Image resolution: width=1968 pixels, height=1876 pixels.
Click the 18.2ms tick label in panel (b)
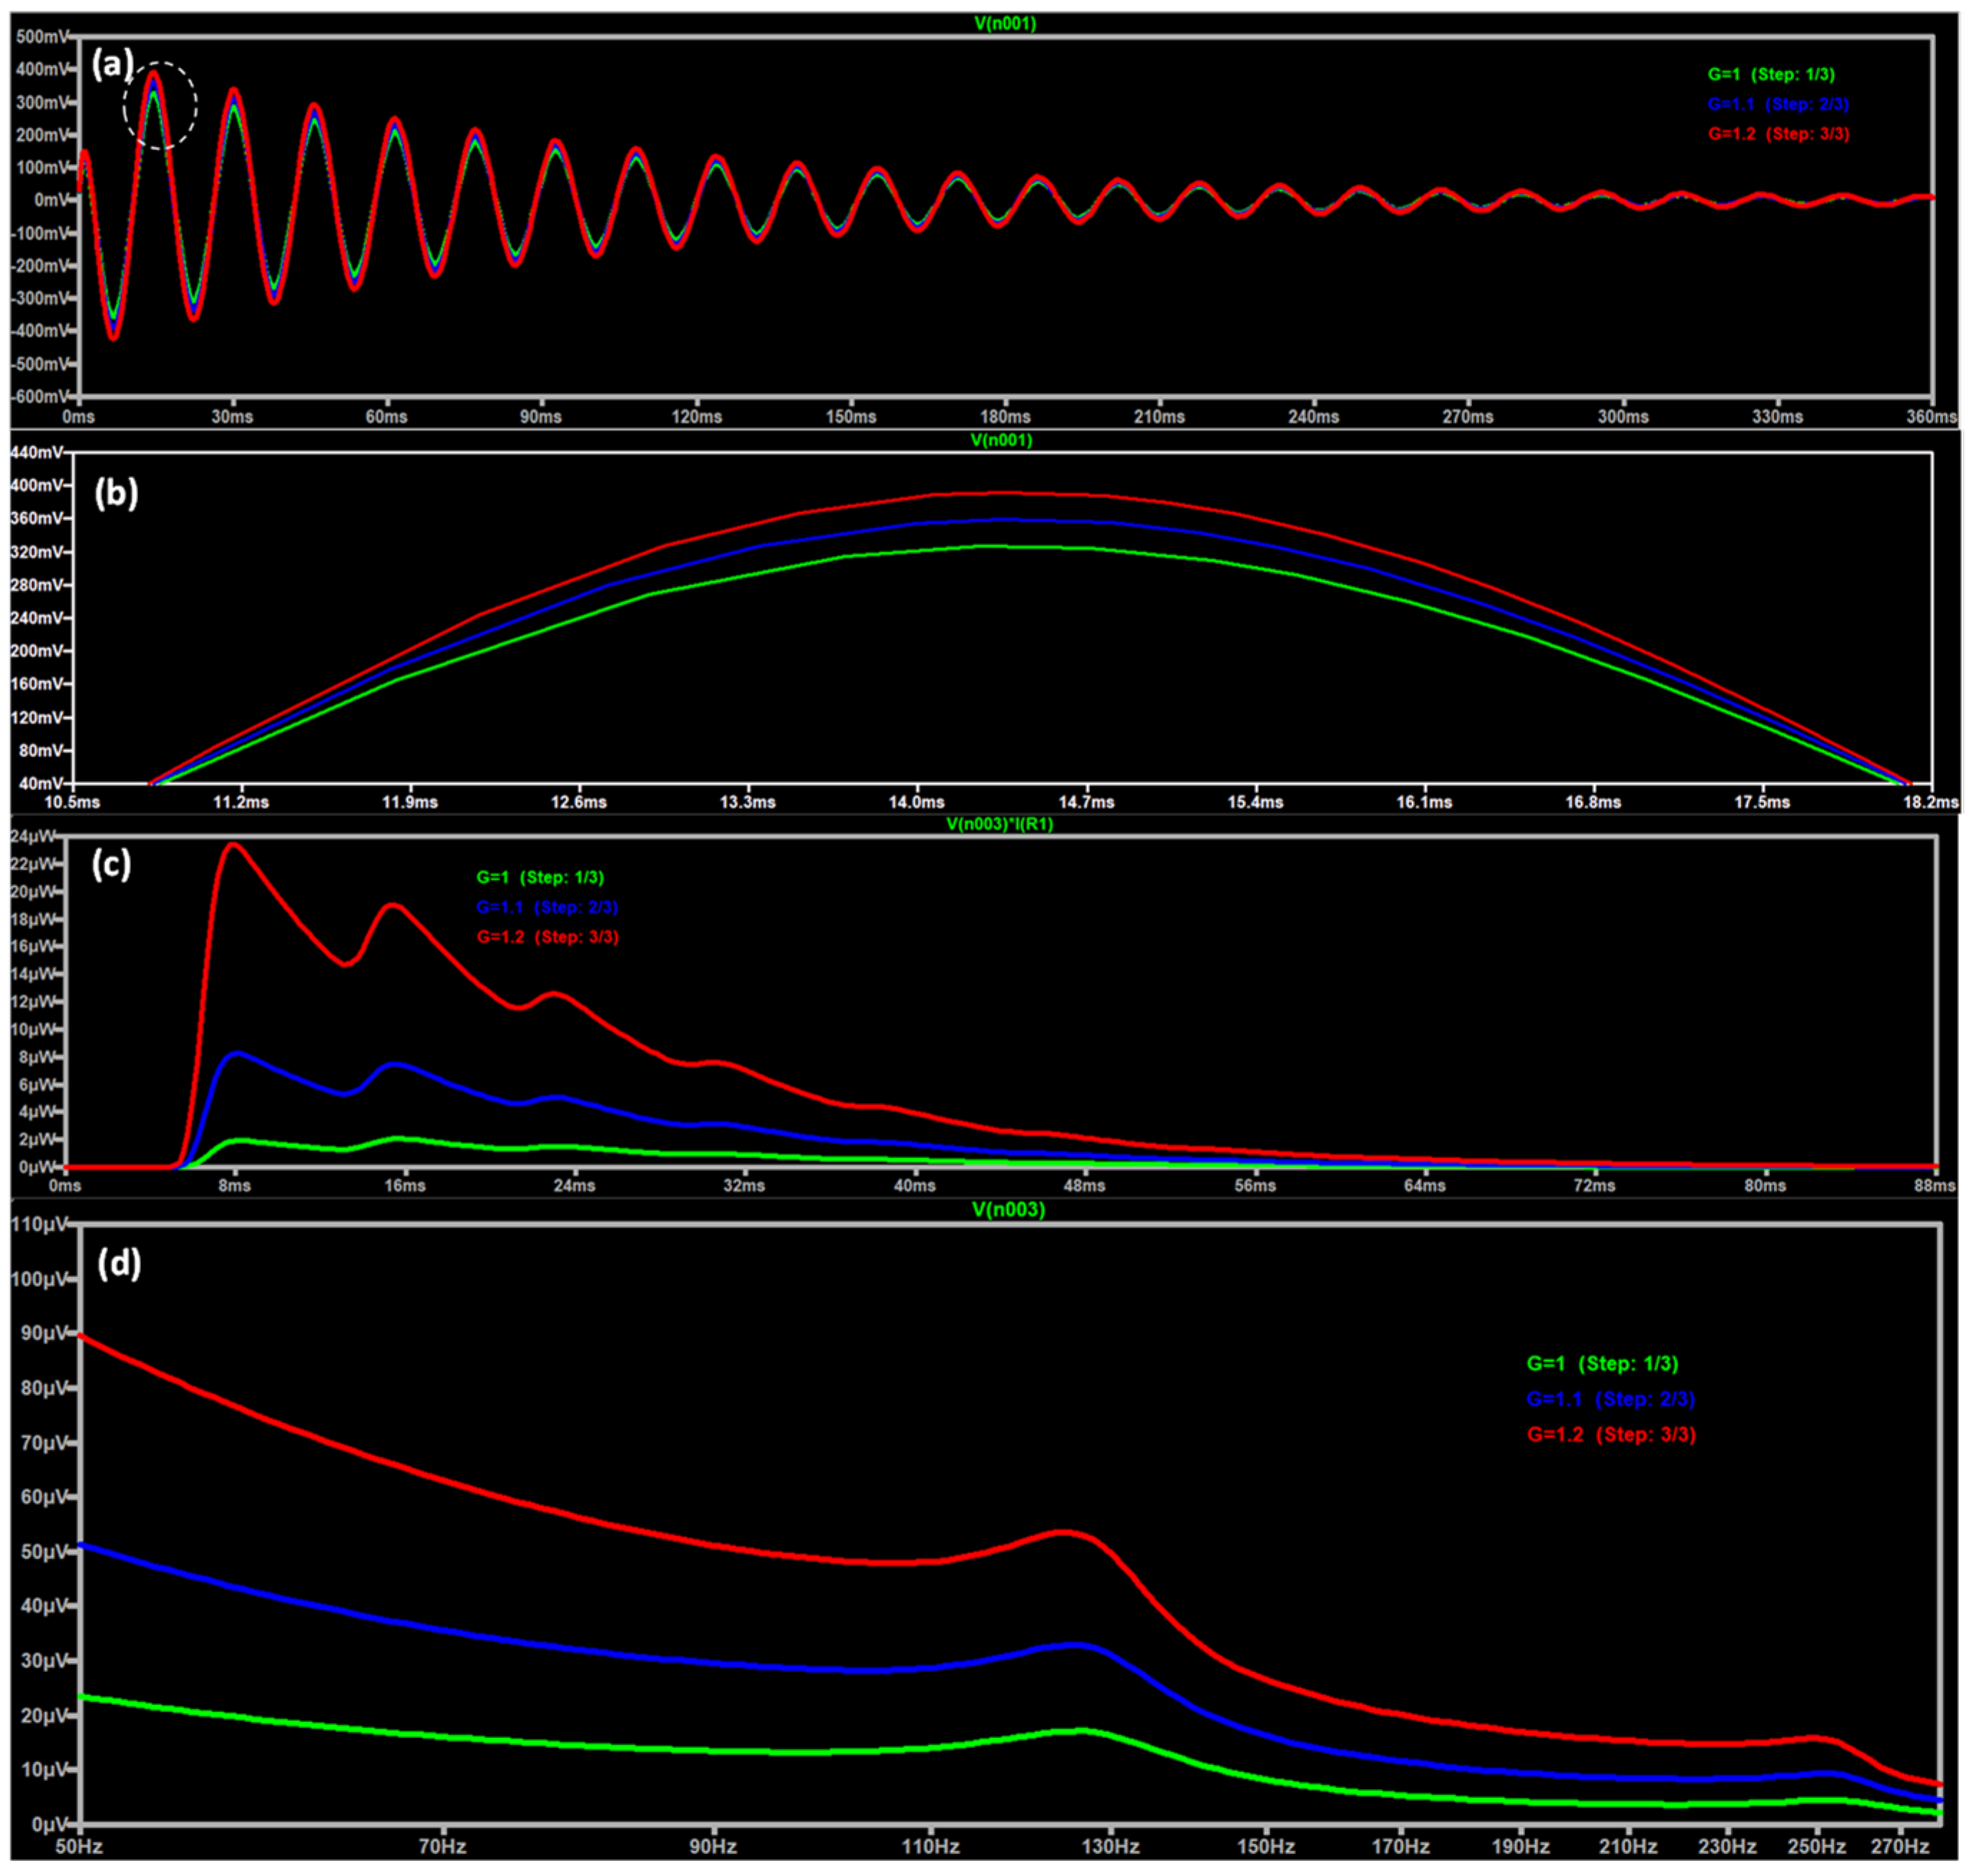click(x=1931, y=802)
